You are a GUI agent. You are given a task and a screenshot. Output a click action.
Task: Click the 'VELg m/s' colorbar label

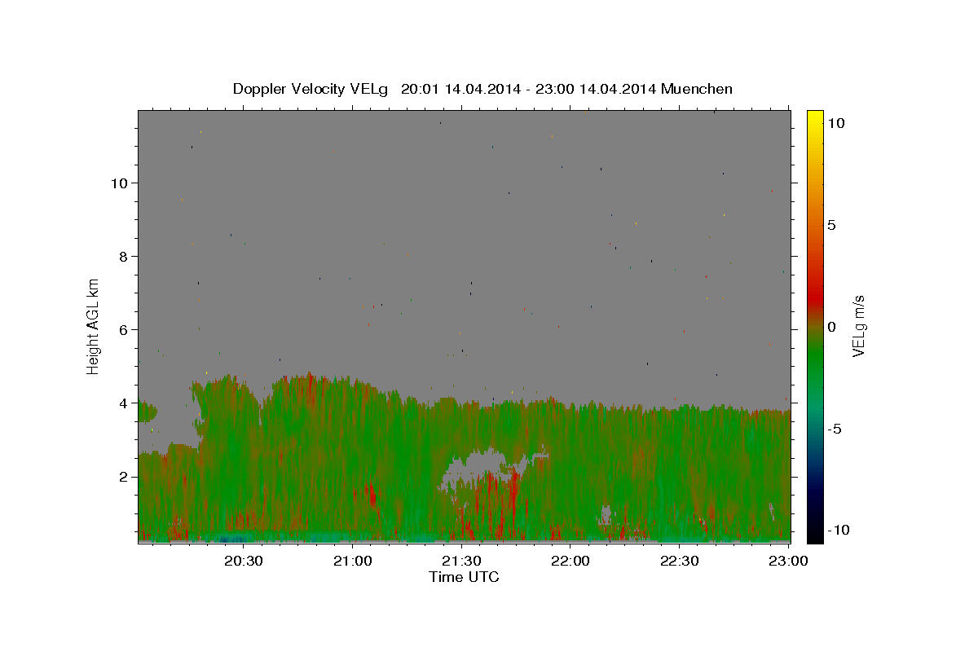pyautogui.click(x=858, y=327)
